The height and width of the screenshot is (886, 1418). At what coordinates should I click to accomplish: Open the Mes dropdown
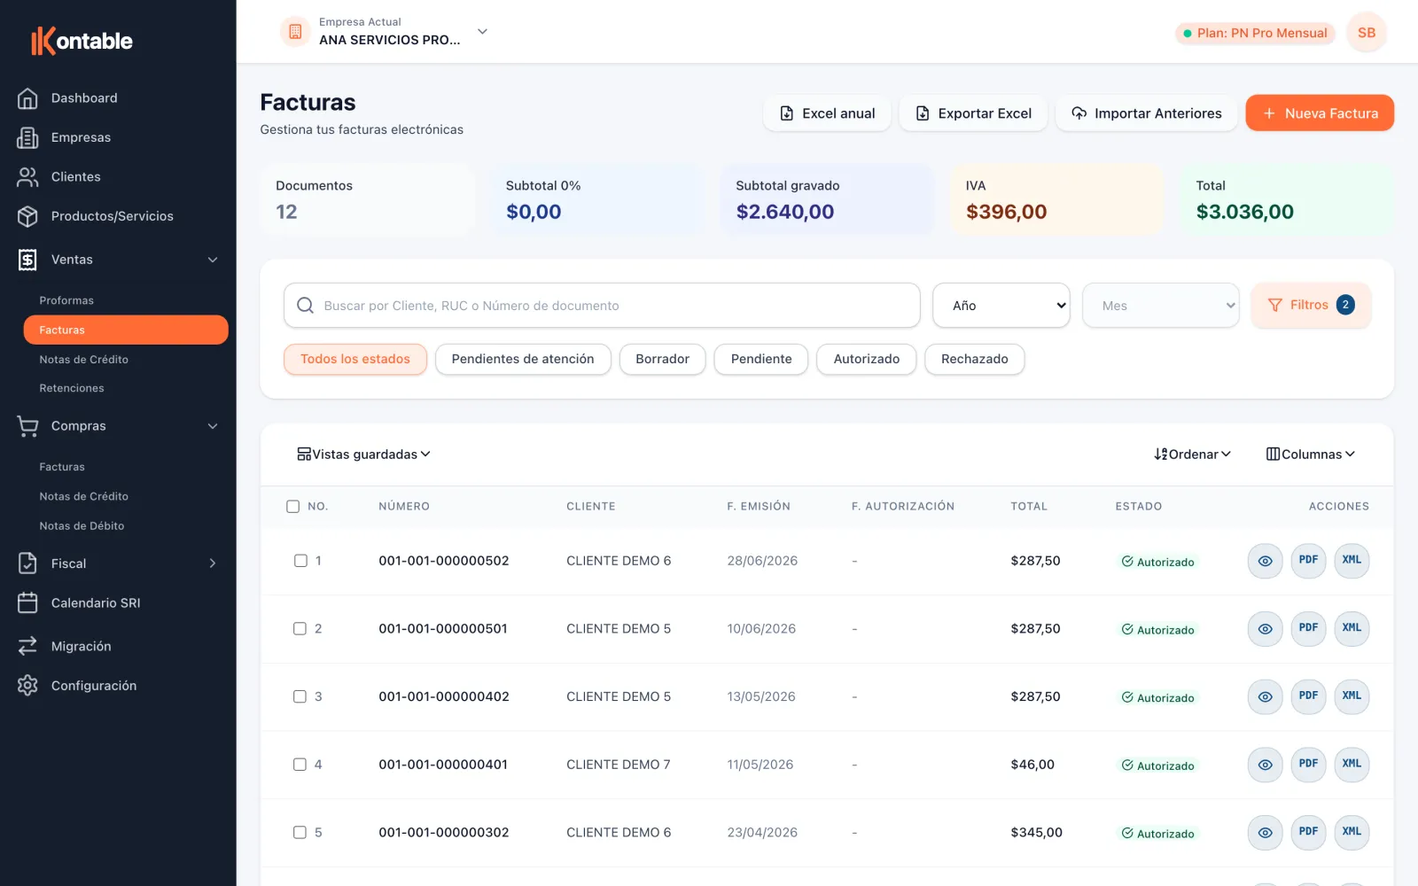1161,306
